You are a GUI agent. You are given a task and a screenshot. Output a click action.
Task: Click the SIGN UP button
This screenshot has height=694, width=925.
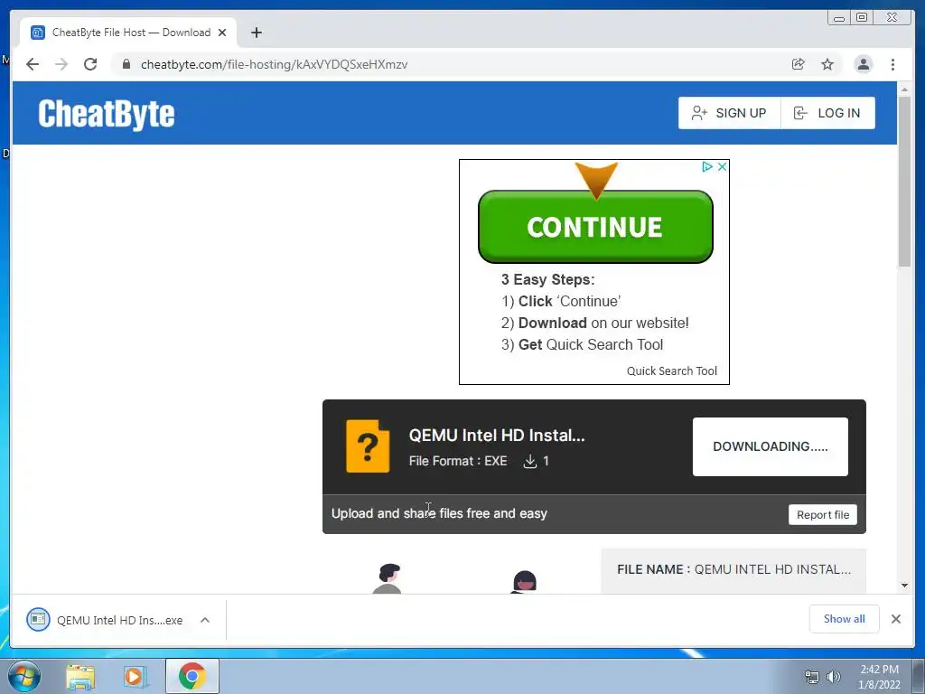pos(729,113)
